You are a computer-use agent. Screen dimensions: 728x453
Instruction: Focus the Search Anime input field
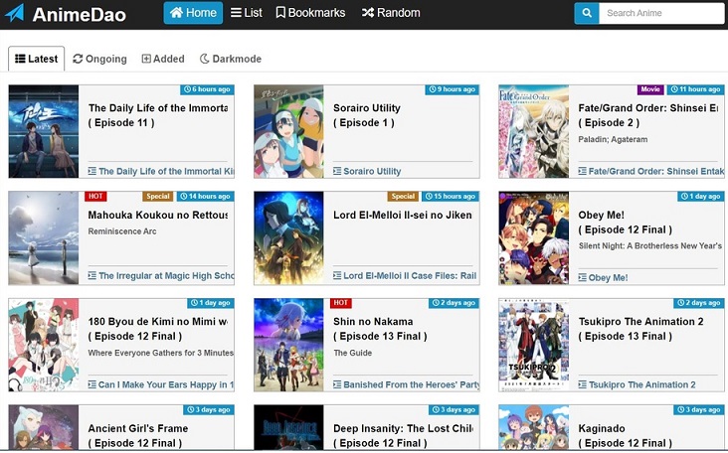pos(661,13)
